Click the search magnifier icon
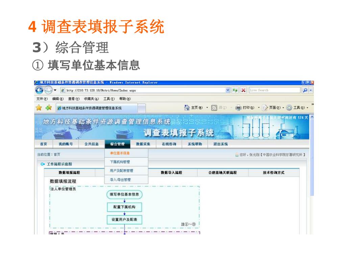The image size is (346, 259). [305, 90]
